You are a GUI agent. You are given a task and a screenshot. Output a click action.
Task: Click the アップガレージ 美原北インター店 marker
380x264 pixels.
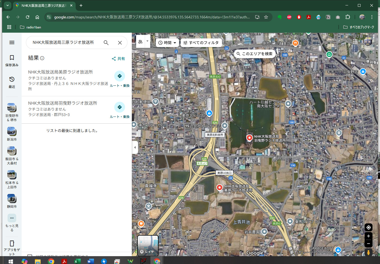coord(209,113)
